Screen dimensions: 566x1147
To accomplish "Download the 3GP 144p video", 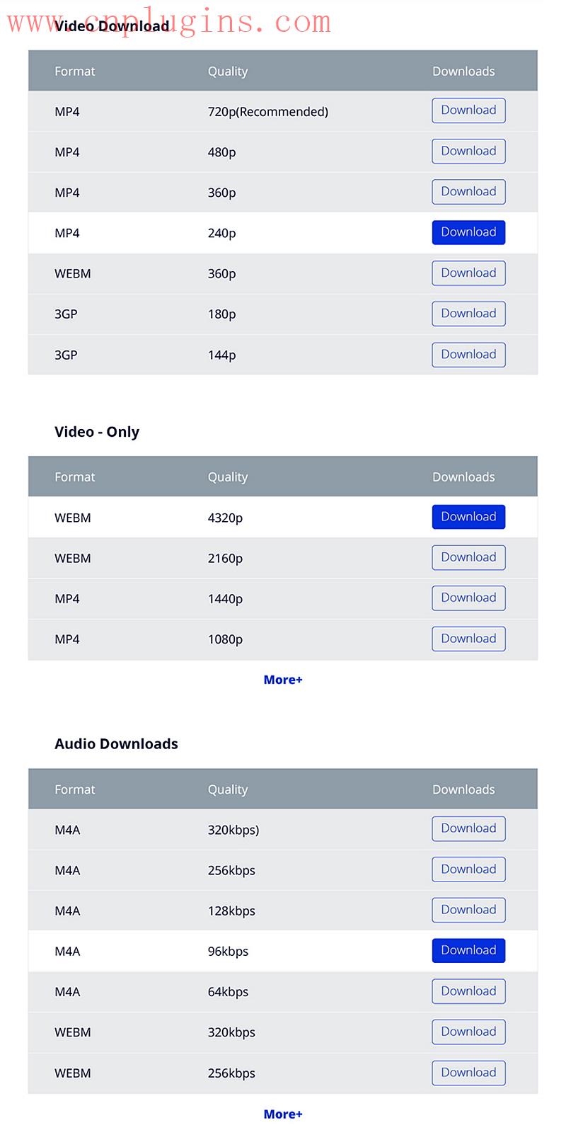I will click(468, 355).
